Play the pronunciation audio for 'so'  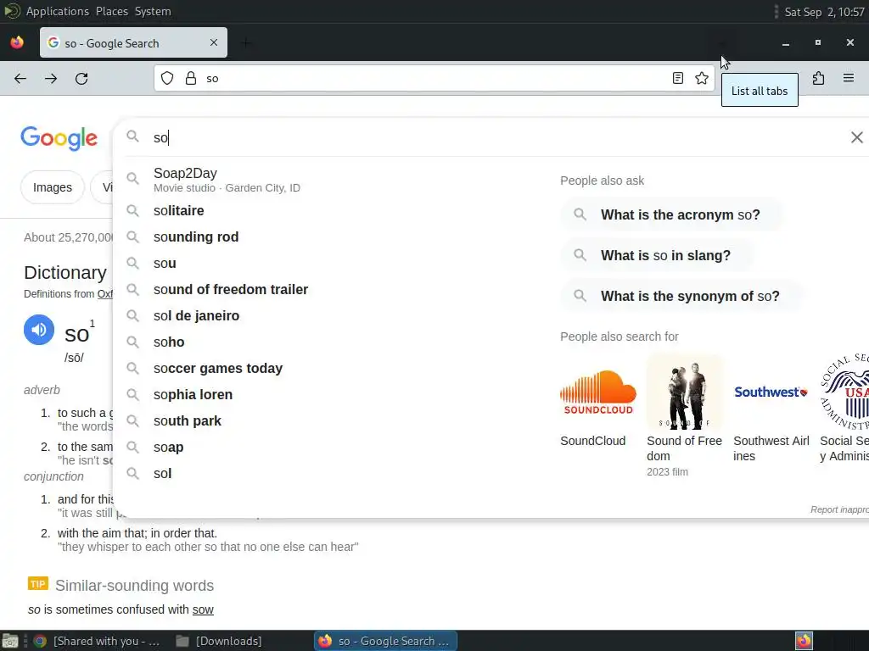point(39,330)
